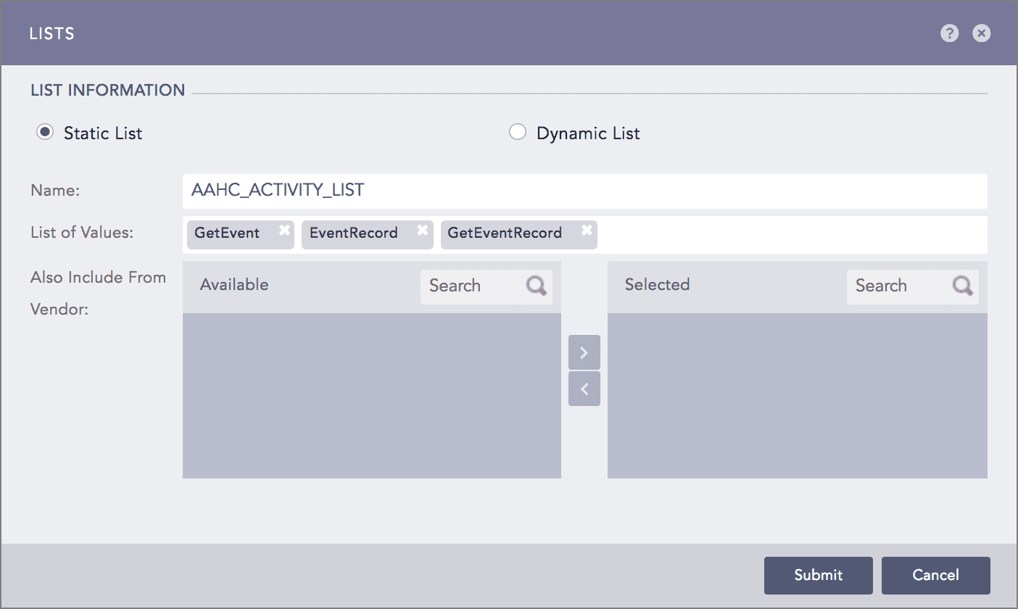Expand the Selected vendor list panel
Viewport: 1018px width, 609px height.
coord(797,395)
